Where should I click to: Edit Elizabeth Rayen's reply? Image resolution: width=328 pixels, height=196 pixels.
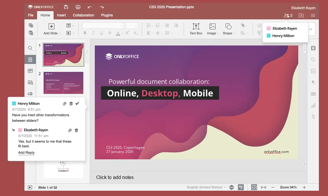click(x=70, y=130)
